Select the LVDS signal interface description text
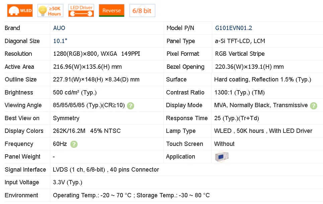This screenshot has width=323, height=204. pos(106,170)
